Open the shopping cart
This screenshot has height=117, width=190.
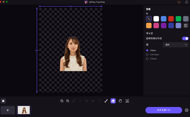coord(179,2)
